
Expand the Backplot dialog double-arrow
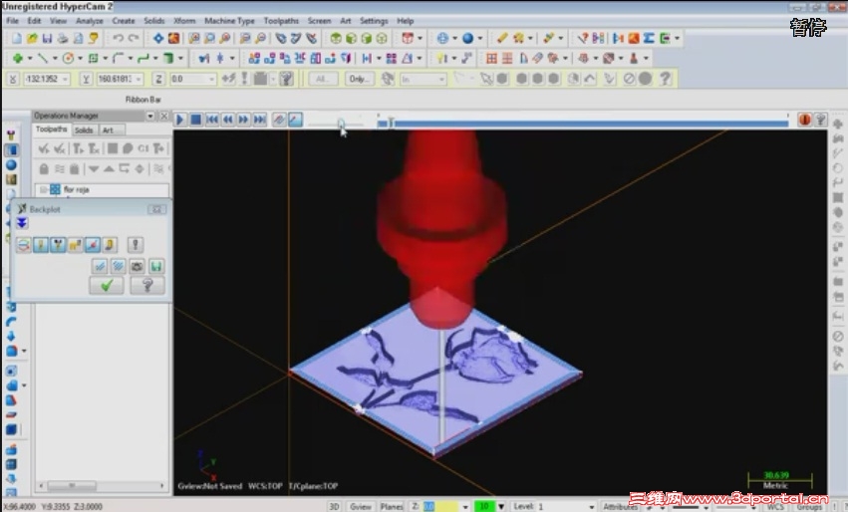pyautogui.click(x=22, y=223)
